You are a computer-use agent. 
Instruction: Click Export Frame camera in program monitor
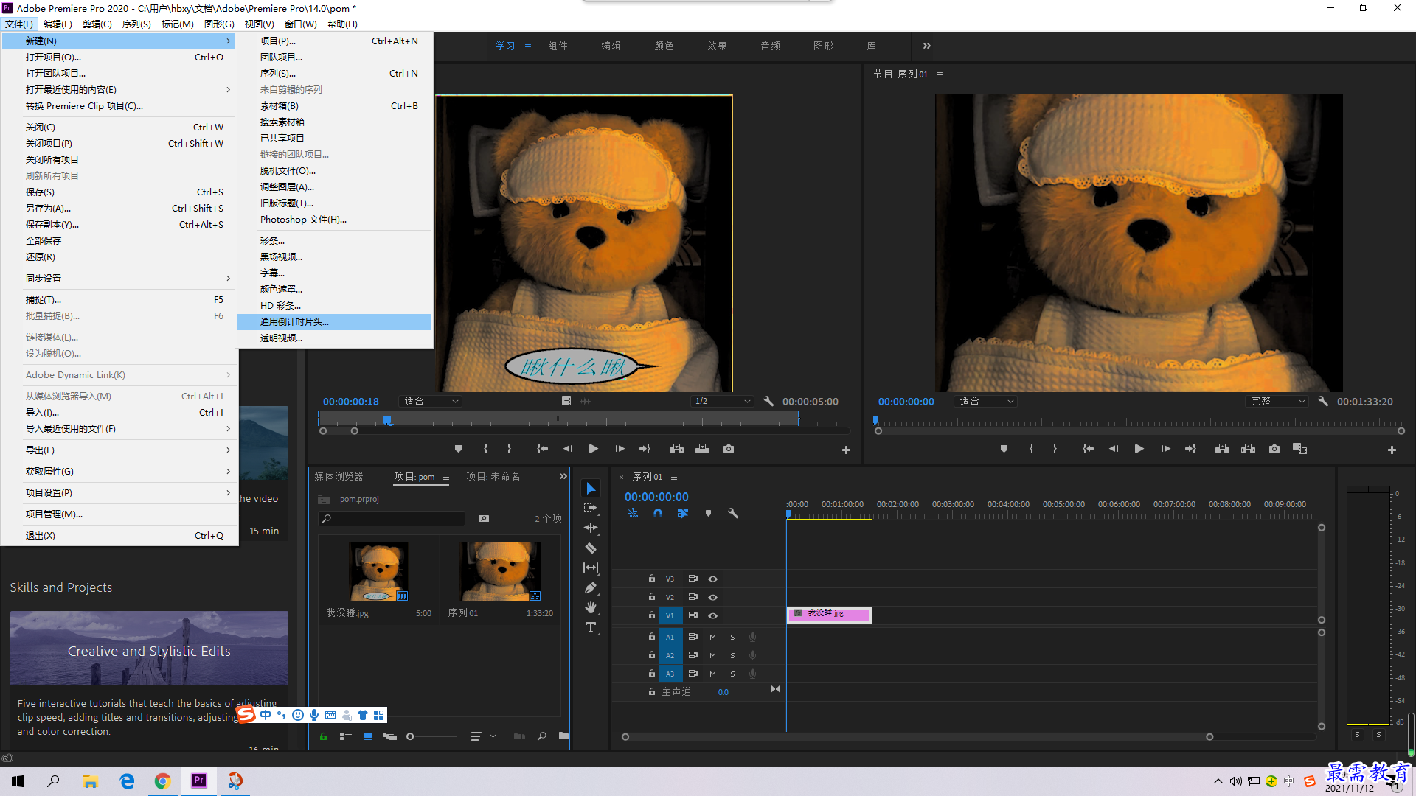[1274, 449]
